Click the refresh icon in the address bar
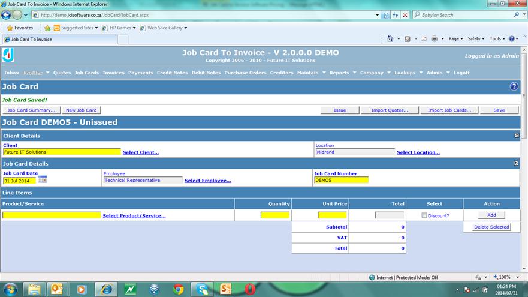The height and width of the screenshot is (297, 528). coord(395,14)
